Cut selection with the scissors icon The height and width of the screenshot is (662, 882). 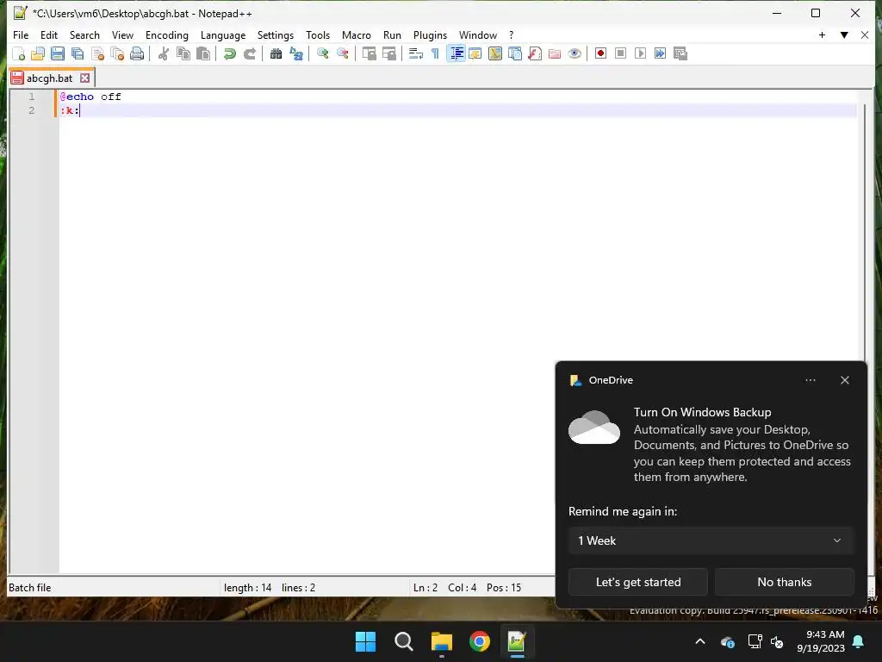[164, 53]
